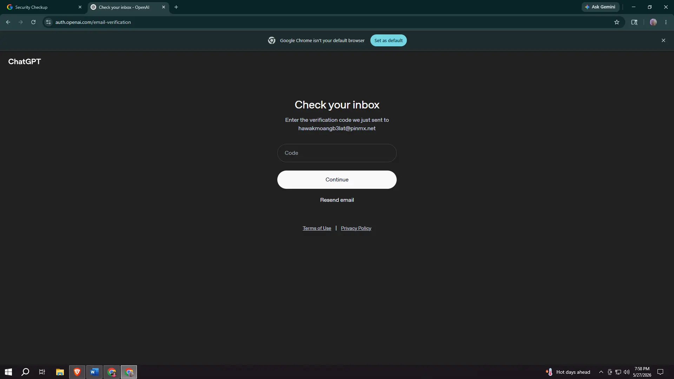Click the ChatGPT logo text
674x379 pixels.
(25, 62)
